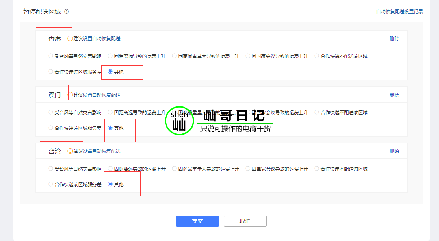Delete the 澳门 region with 删除
The image size is (439, 241).
(x=394, y=95)
